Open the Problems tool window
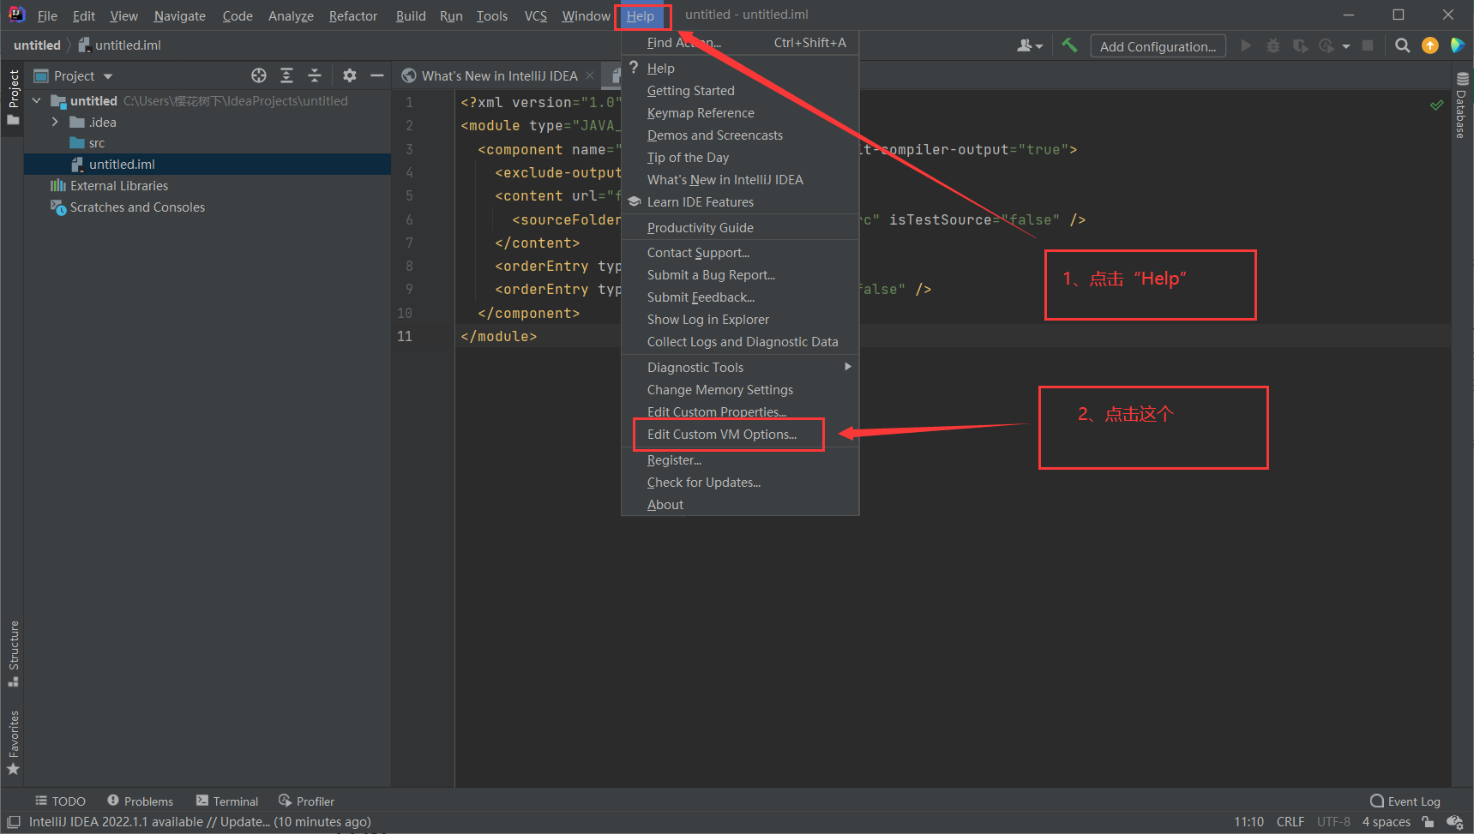Image resolution: width=1474 pixels, height=834 pixels. pyautogui.click(x=140, y=801)
